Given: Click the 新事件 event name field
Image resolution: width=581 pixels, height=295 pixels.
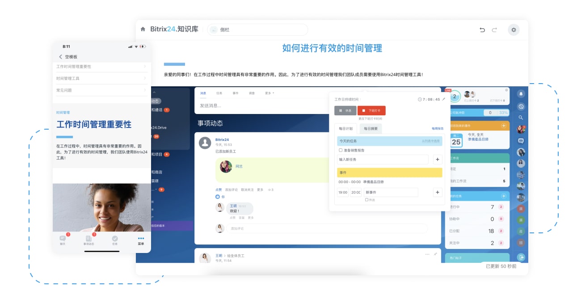Looking at the screenshot, I should point(391,192).
